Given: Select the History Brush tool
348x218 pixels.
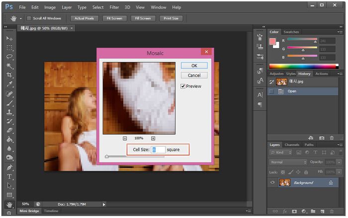Looking at the screenshot, I should (9, 121).
